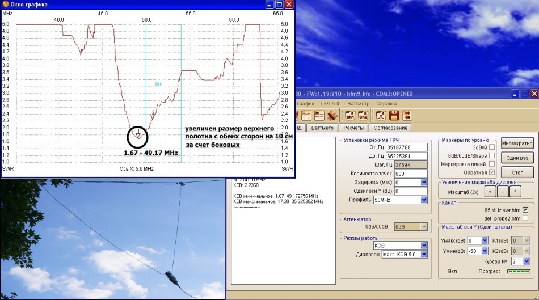Image resolution: width=539 pixels, height=300 pixels.
Task: Enable the 3dB/Q marker checkbox
Action: click(x=492, y=147)
